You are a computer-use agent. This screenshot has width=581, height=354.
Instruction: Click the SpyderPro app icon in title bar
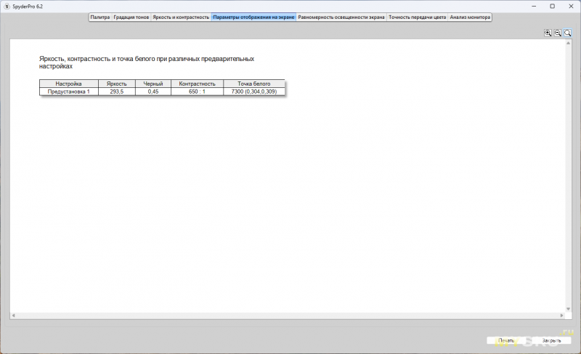(x=6, y=6)
